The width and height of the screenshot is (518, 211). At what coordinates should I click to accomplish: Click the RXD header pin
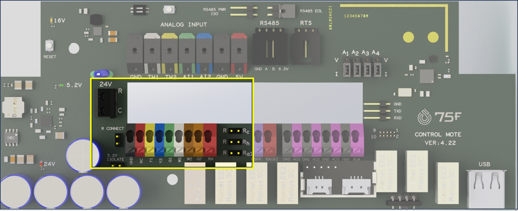point(377,118)
